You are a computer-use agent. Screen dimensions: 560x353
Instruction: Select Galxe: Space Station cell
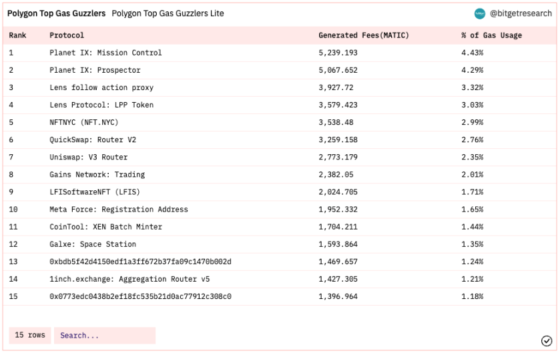click(x=93, y=244)
